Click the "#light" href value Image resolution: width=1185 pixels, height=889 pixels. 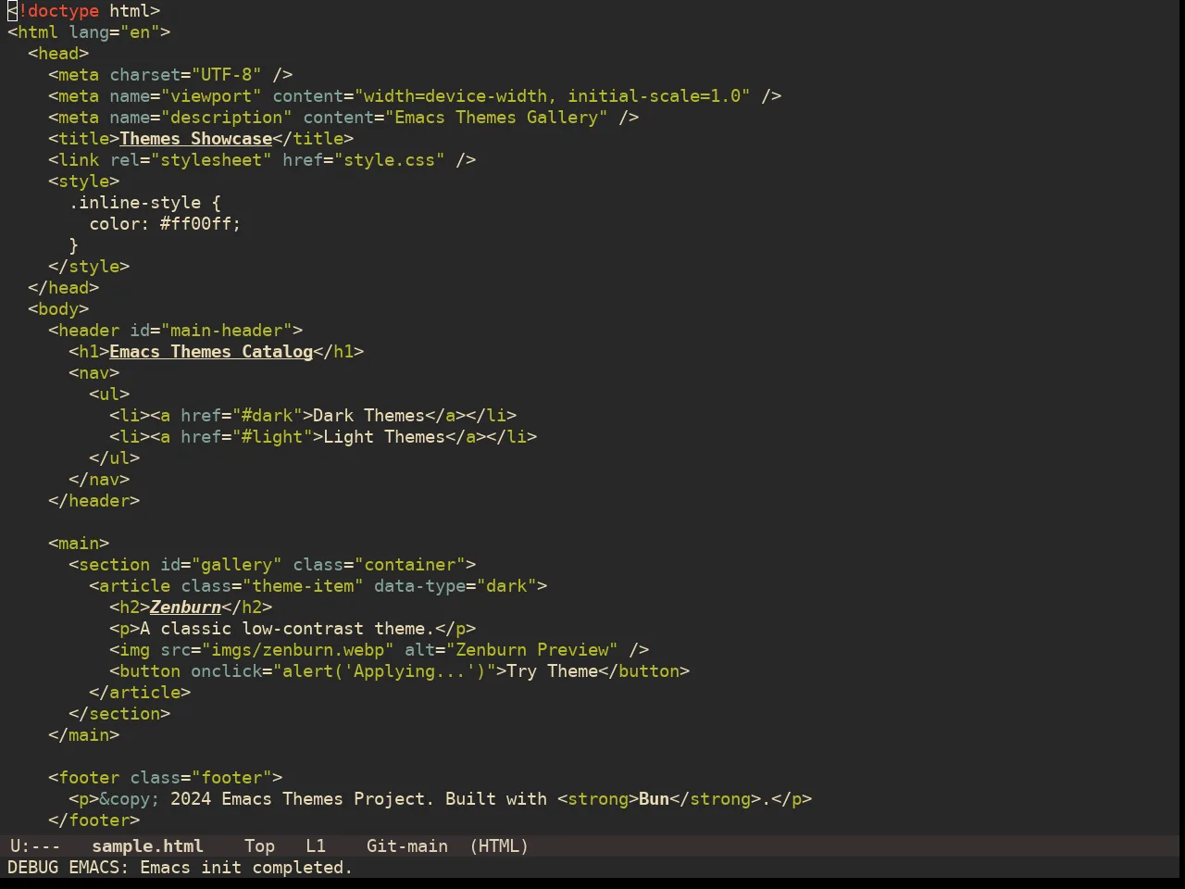pos(272,437)
